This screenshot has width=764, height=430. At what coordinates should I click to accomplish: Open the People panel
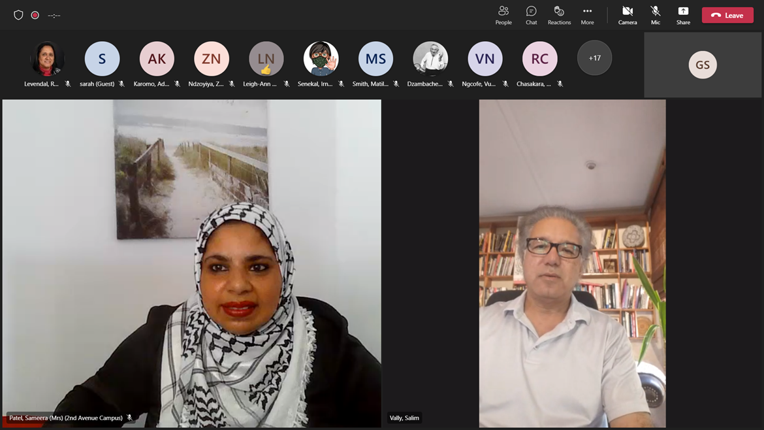click(x=503, y=15)
